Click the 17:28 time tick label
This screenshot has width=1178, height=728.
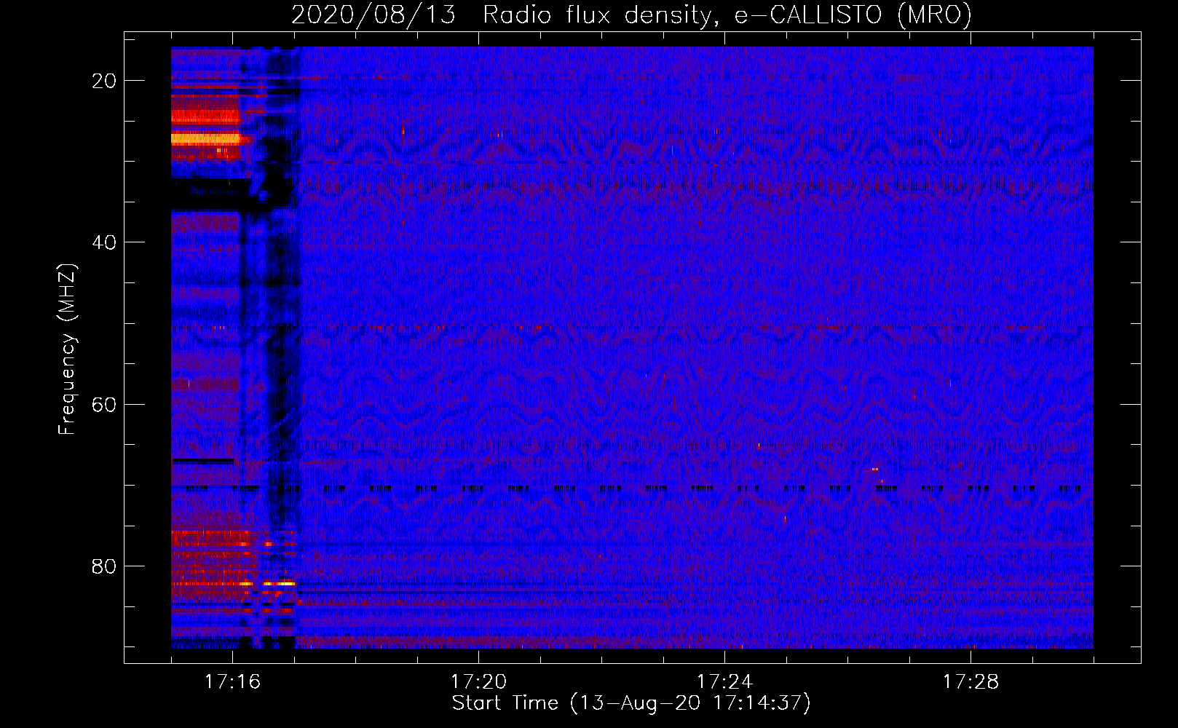(971, 681)
